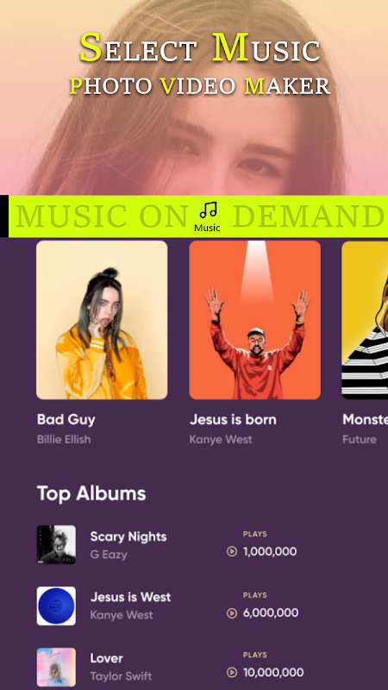Click the Bad Guy song title
388x690 pixels.
[x=66, y=420]
